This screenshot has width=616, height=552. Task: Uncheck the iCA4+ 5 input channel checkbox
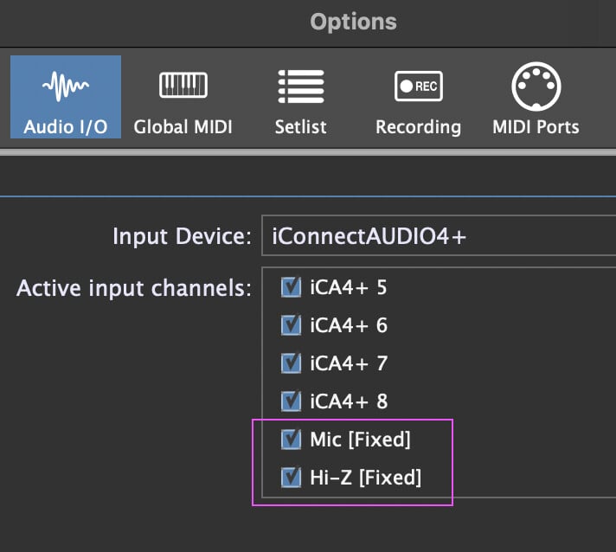[x=291, y=287]
